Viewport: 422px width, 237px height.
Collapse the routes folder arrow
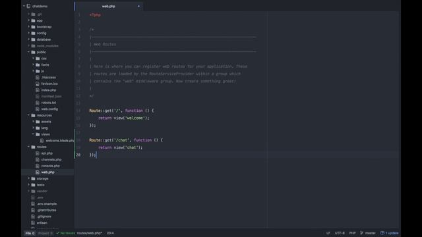pos(28,147)
